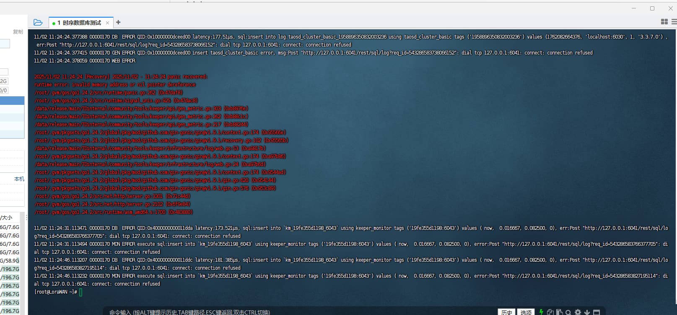Click the copy icon in command bar
Image resolution: width=677 pixels, height=315 pixels.
point(550,312)
